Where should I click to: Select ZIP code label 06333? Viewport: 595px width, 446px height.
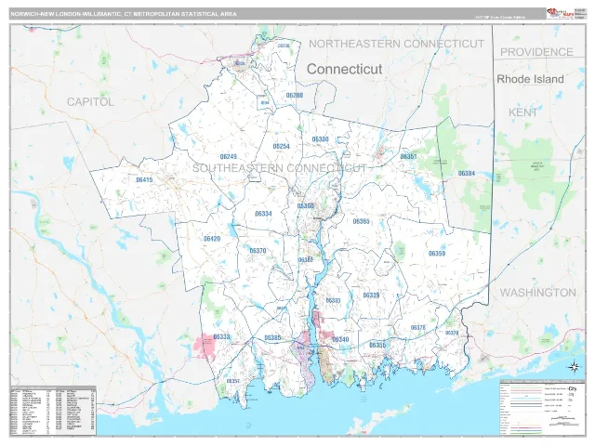221,336
